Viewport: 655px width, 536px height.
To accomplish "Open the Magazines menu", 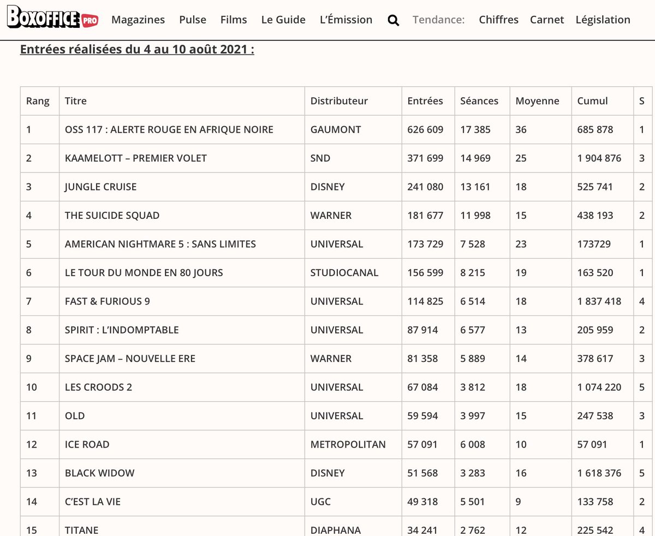I will point(138,20).
